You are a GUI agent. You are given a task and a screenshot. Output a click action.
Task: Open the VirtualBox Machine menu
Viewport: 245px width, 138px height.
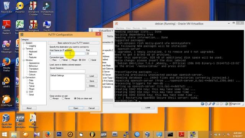[x=120, y=28]
